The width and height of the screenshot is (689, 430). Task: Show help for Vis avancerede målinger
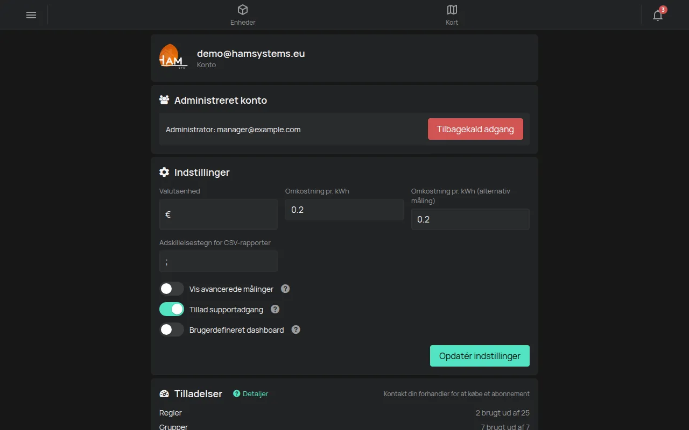pos(285,289)
